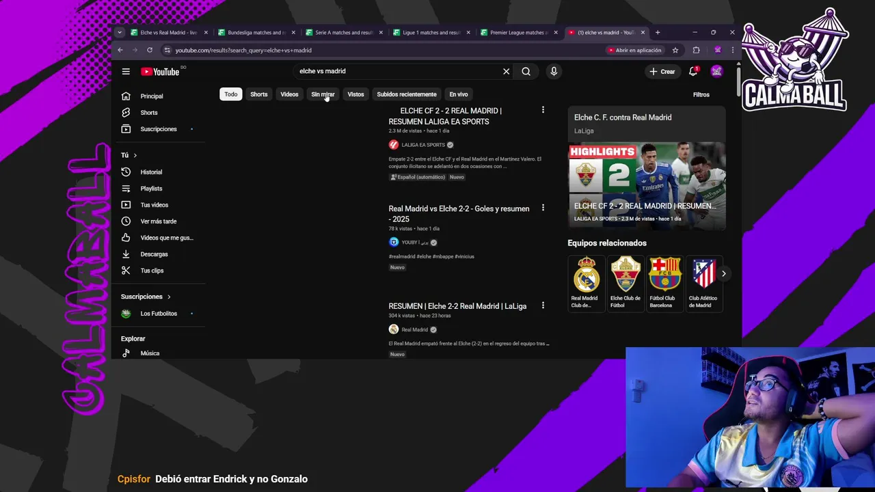Select the Todo filter chip

click(231, 94)
